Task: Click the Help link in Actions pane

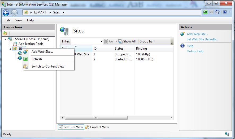Action: coord(190,46)
